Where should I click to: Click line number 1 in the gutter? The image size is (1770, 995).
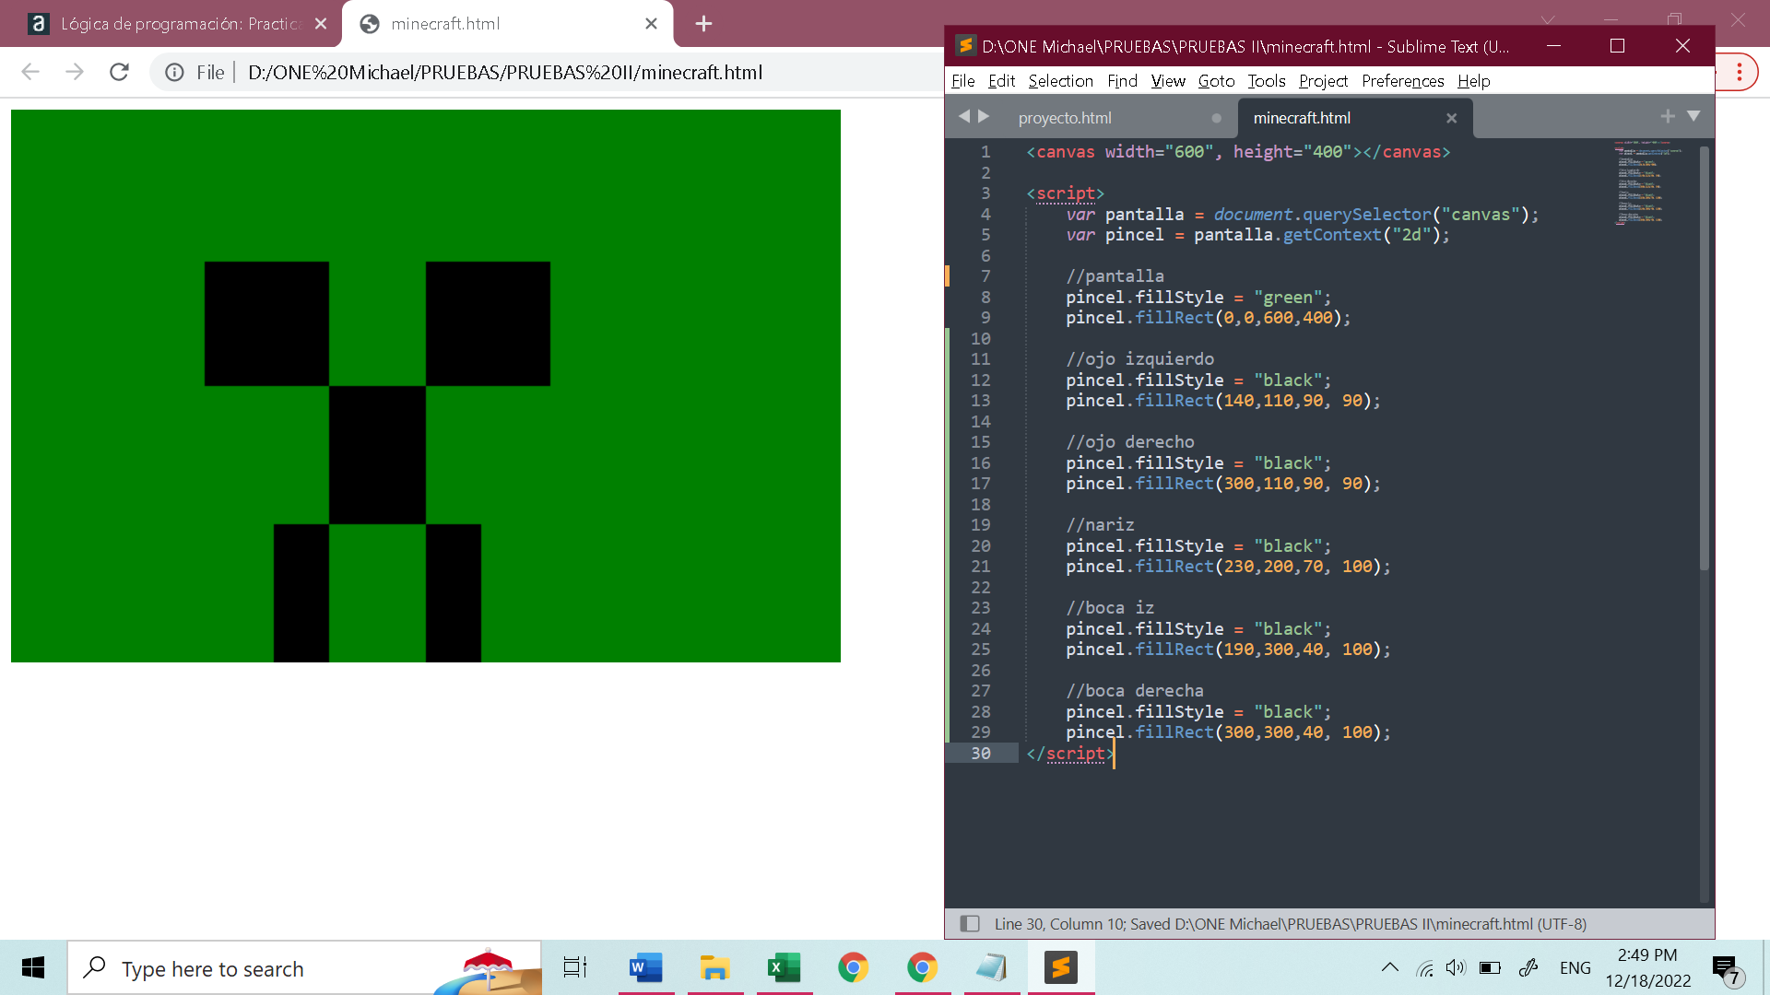click(985, 152)
